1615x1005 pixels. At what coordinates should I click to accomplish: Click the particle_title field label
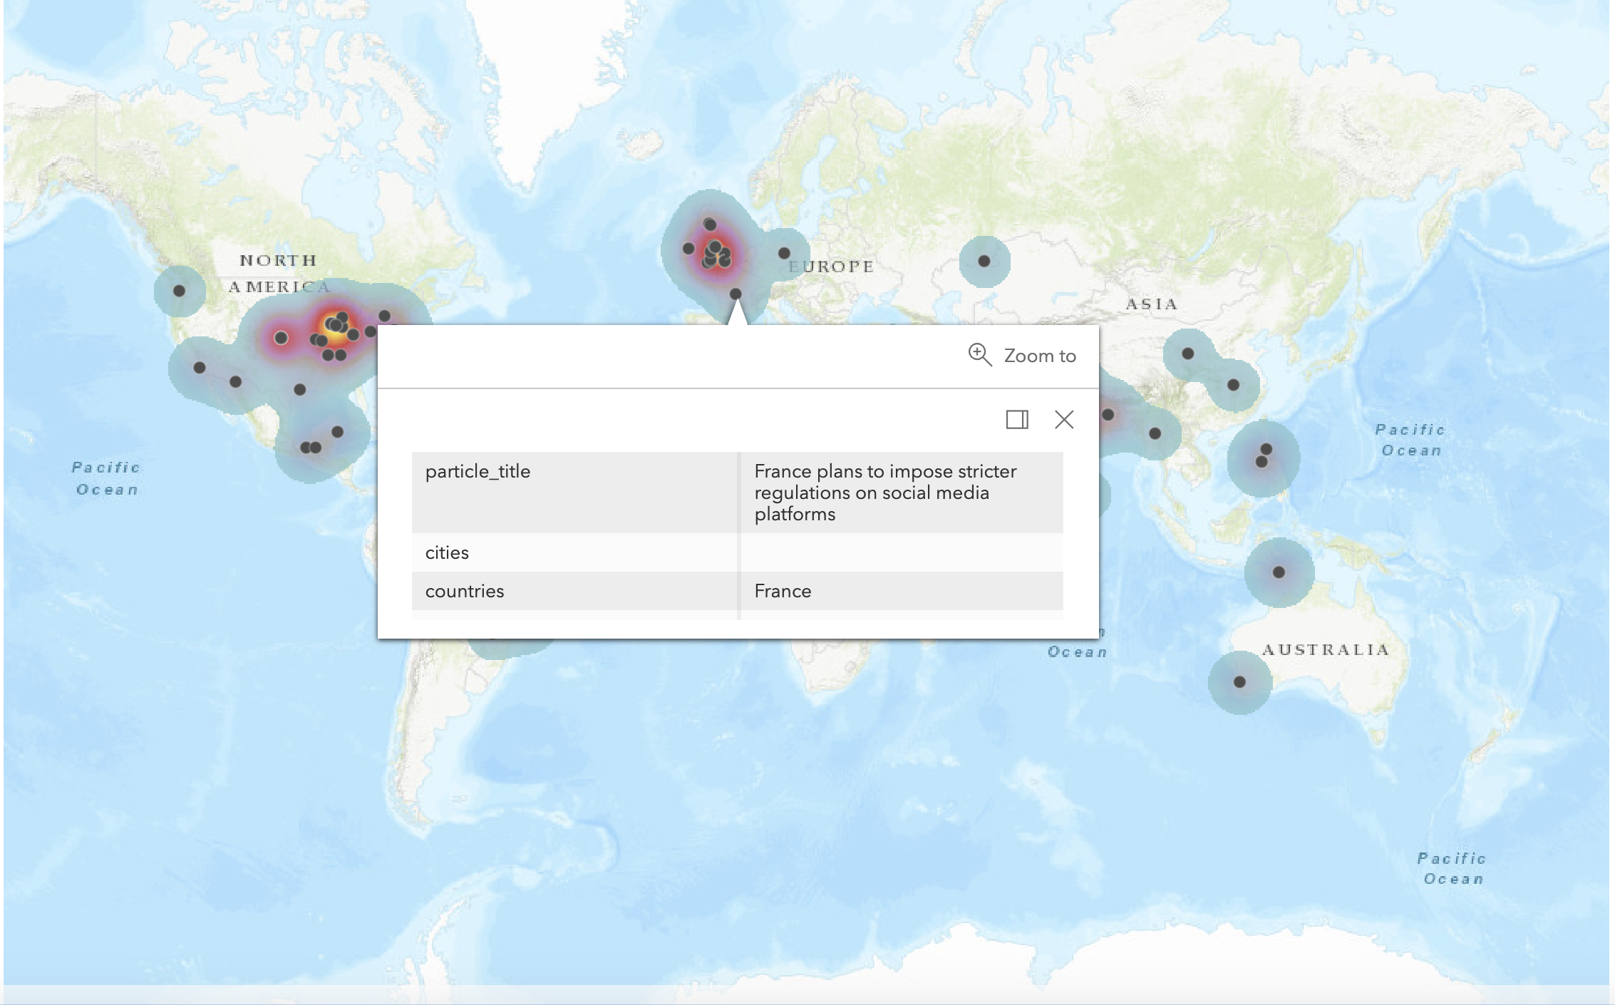coord(478,471)
